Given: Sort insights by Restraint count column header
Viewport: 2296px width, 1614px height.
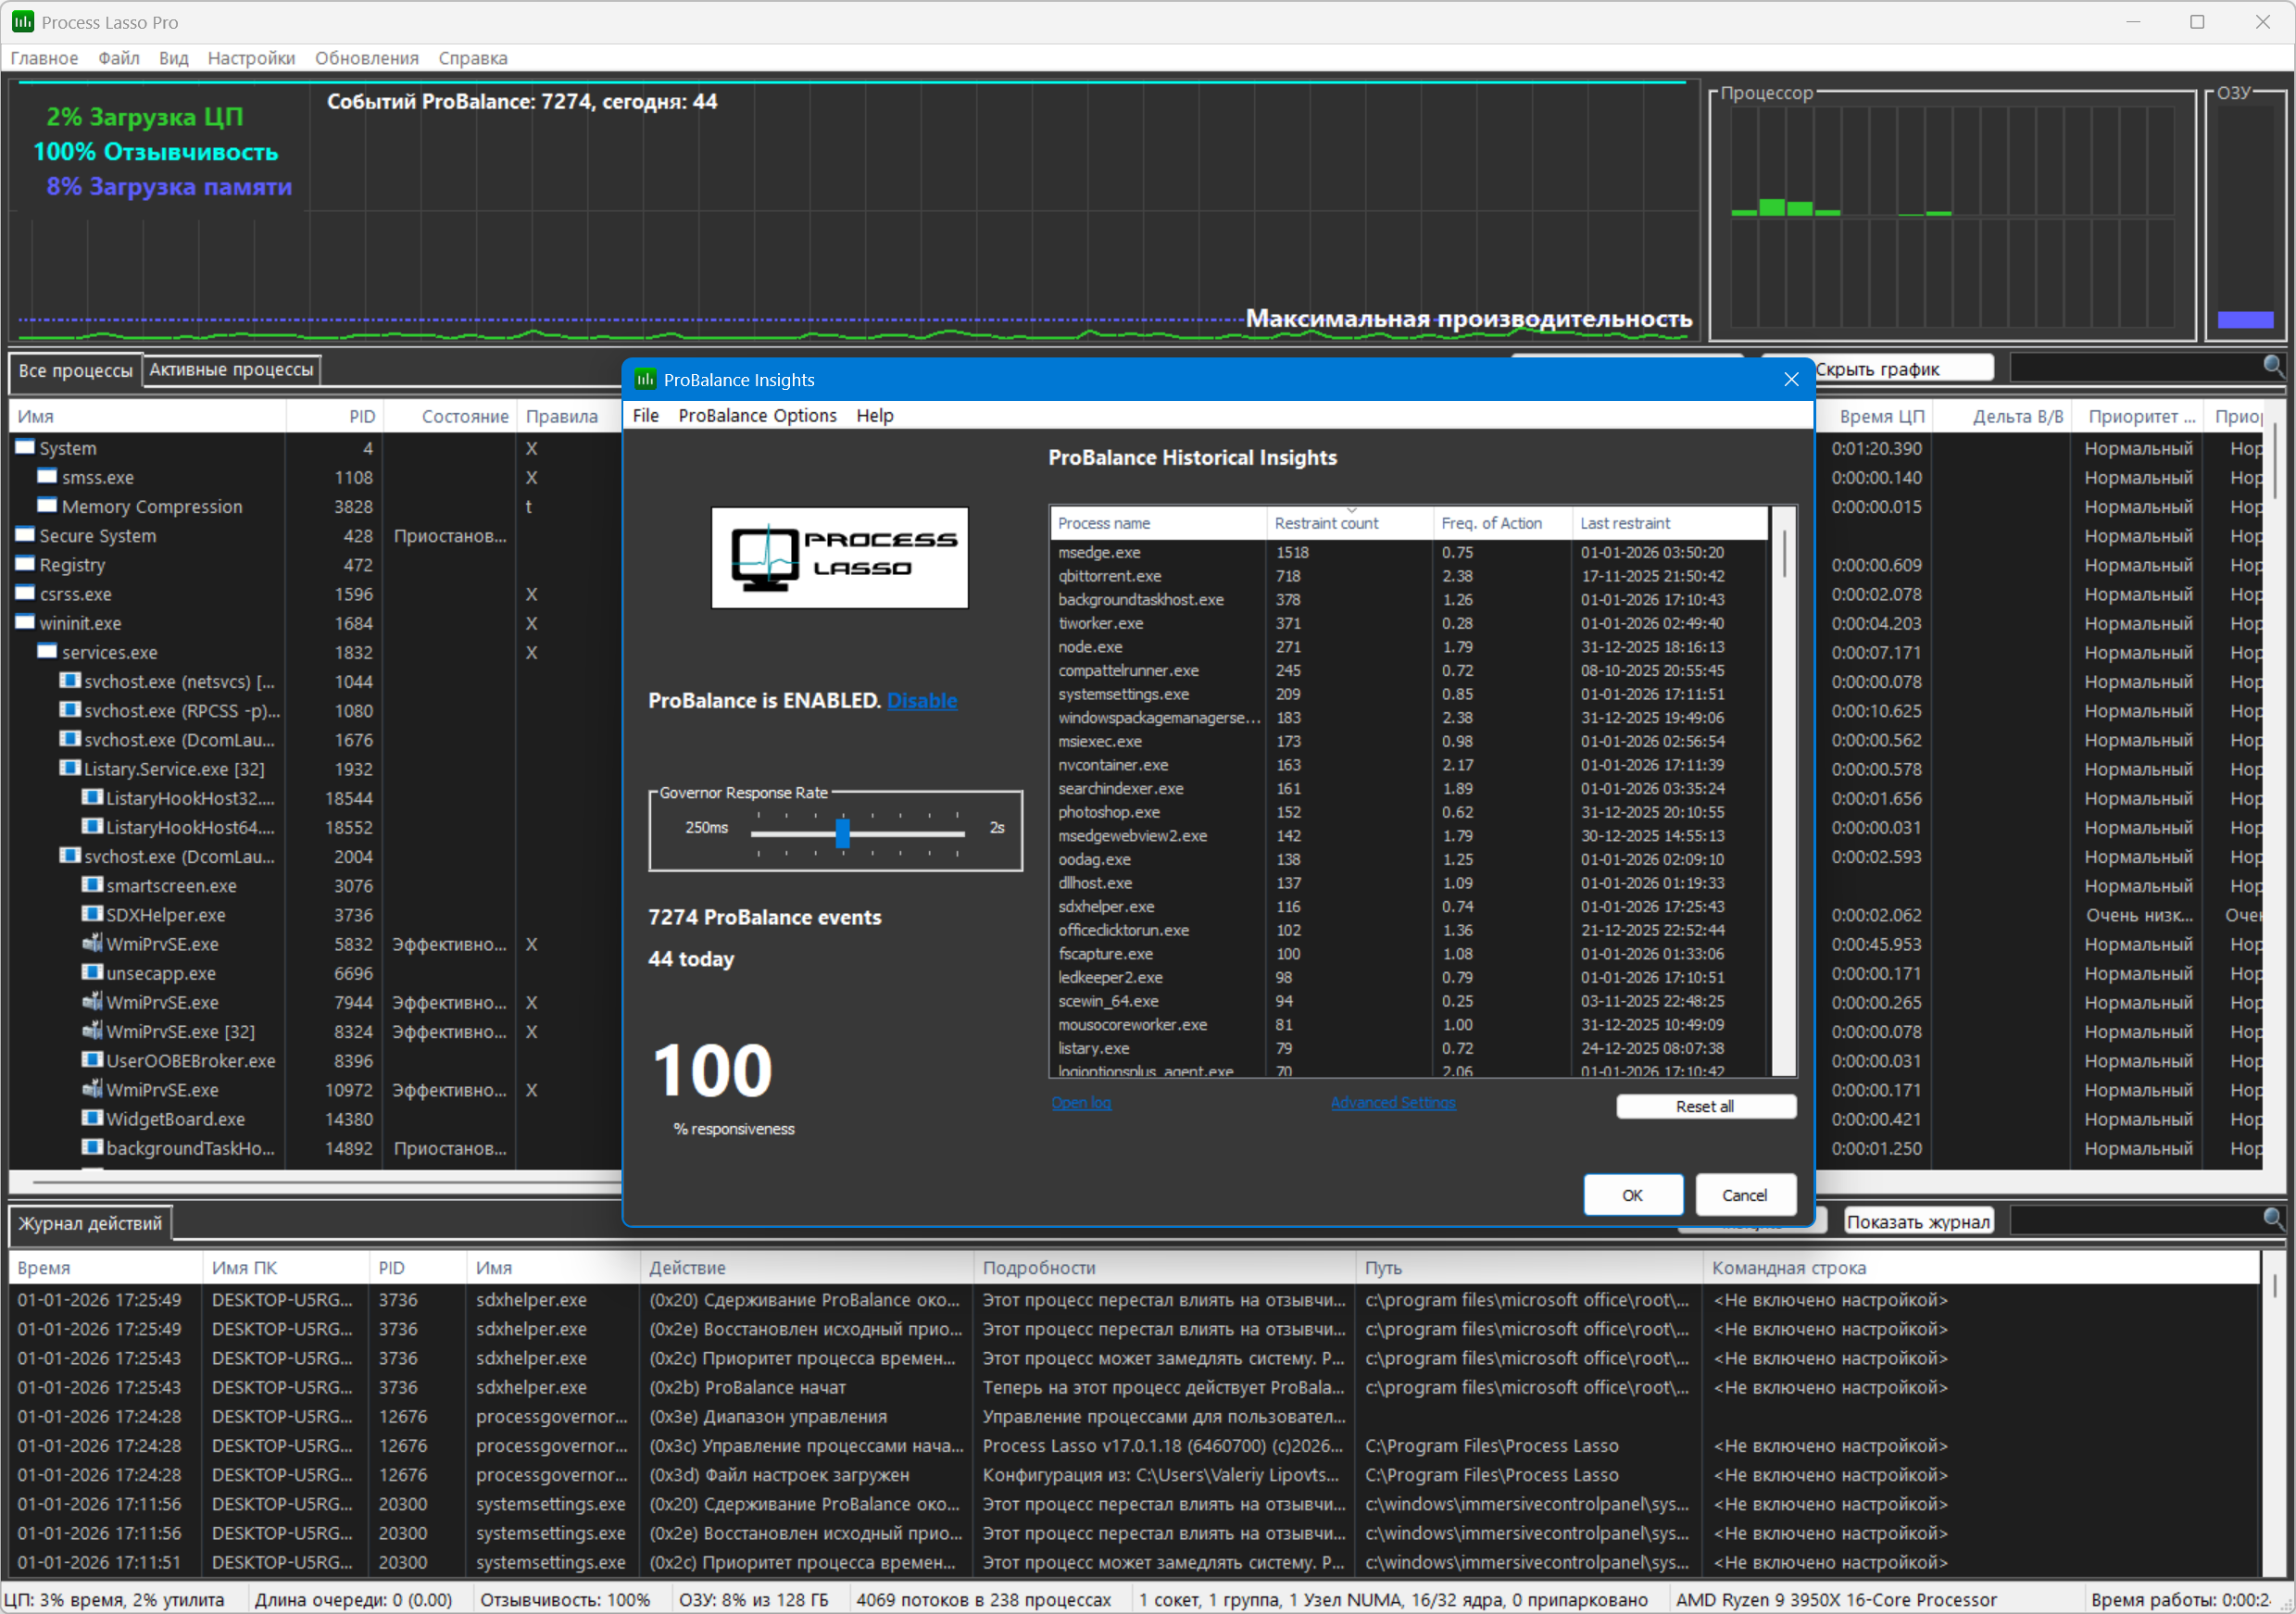Looking at the screenshot, I should (x=1325, y=523).
